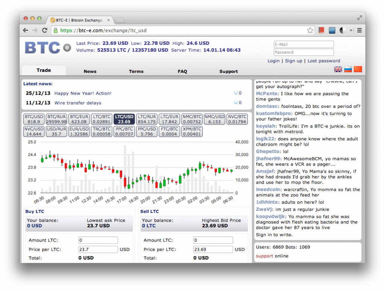
Task: Focus the Password field
Action: click(x=304, y=52)
